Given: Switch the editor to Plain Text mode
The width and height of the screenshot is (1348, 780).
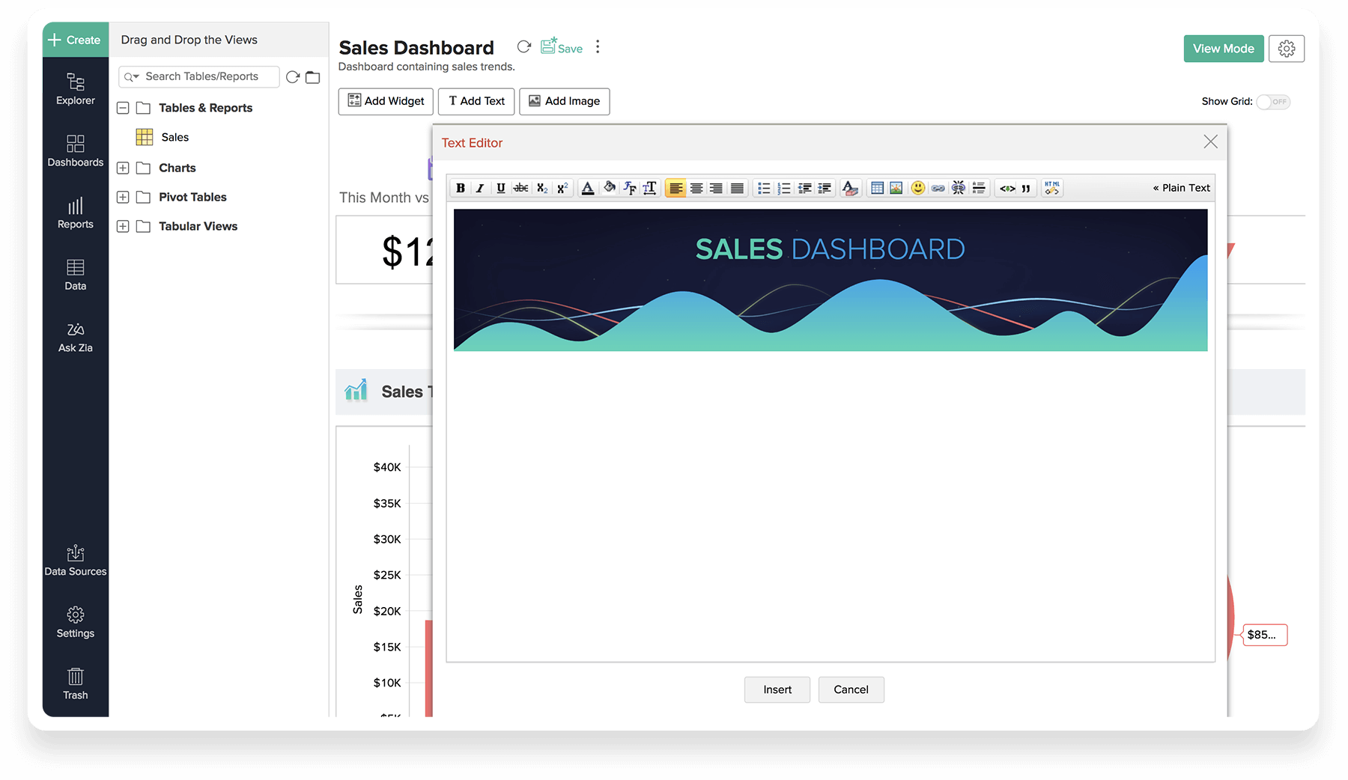Looking at the screenshot, I should [x=1181, y=188].
